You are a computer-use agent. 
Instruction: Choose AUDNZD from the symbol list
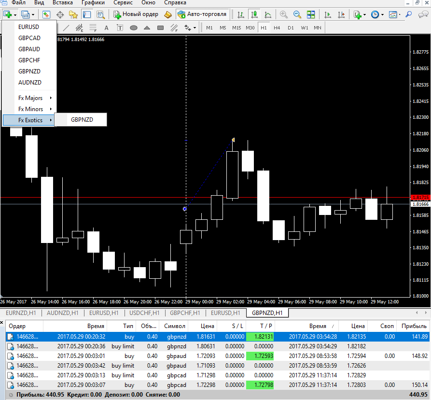point(30,83)
